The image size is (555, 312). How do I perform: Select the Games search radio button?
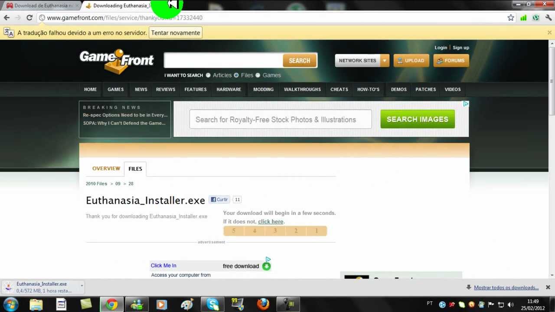click(x=258, y=75)
